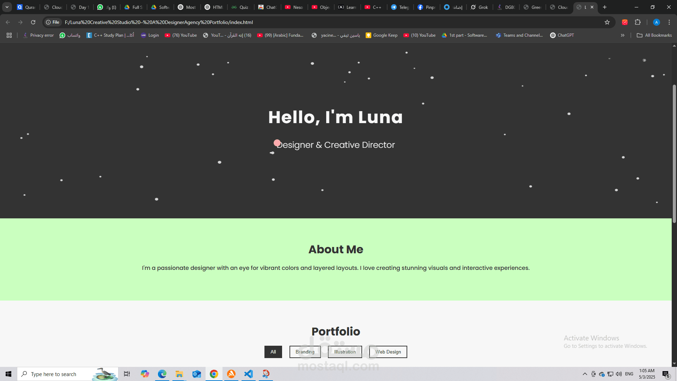Open the tab search chevron
Image resolution: width=677 pixels, height=381 pixels.
pyautogui.click(x=7, y=7)
